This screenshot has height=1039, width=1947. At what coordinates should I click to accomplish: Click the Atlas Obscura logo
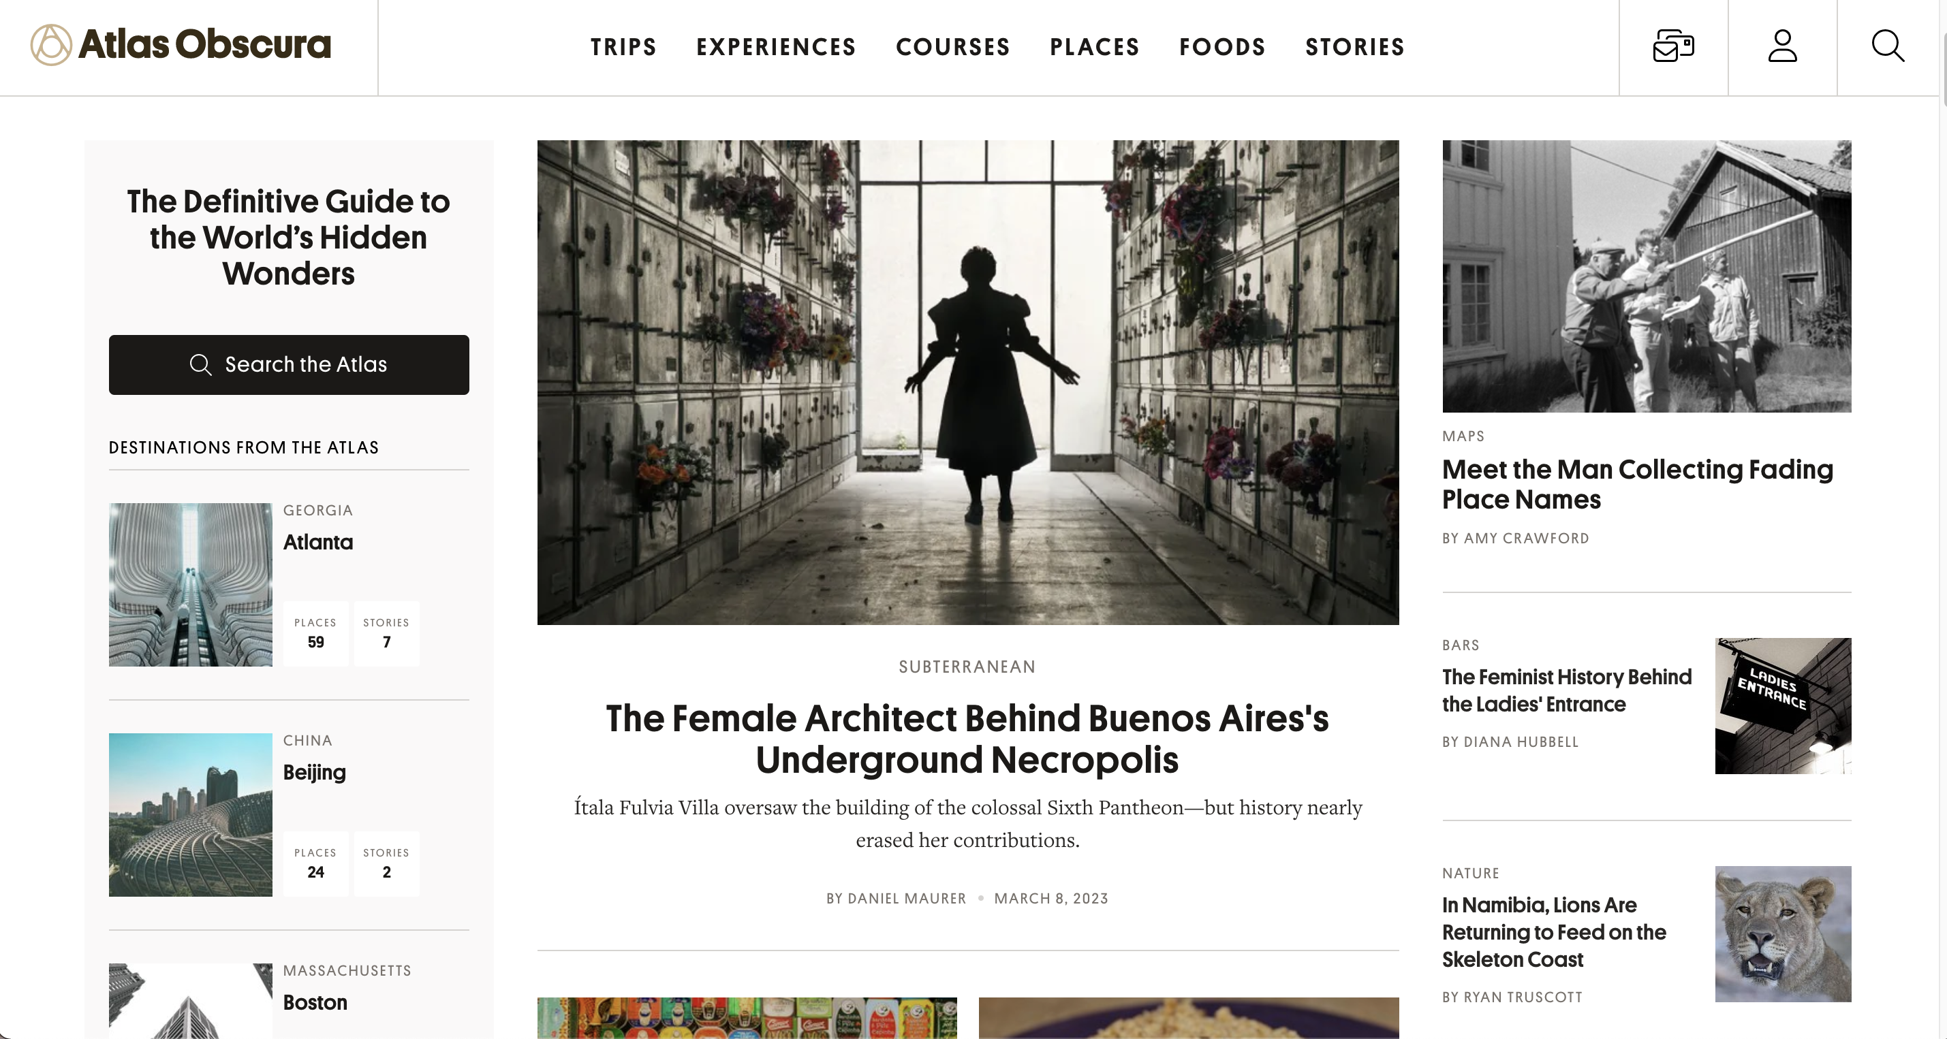(181, 44)
